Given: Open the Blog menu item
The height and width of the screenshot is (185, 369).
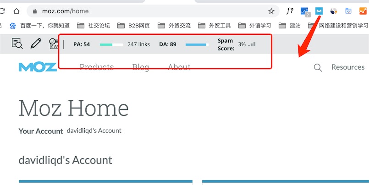Looking at the screenshot, I should click(x=140, y=67).
